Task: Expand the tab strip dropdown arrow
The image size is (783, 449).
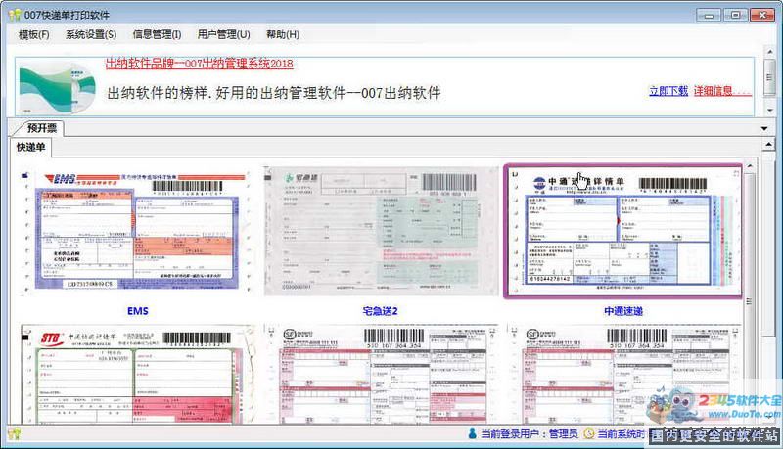Action: click(x=764, y=129)
